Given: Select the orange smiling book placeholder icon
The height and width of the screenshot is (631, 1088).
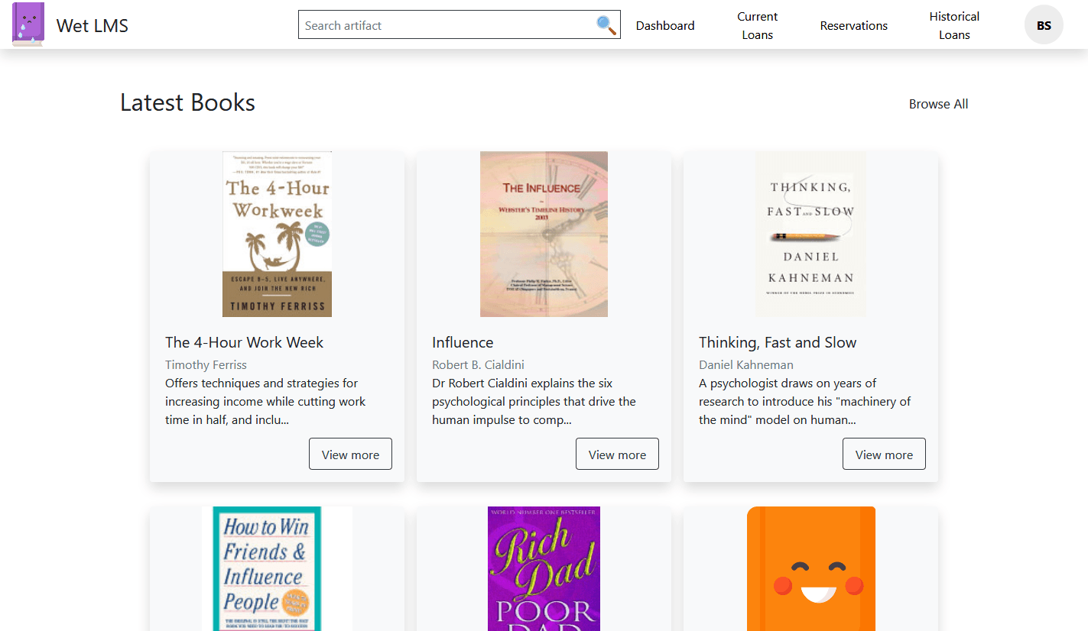Looking at the screenshot, I should [x=810, y=568].
